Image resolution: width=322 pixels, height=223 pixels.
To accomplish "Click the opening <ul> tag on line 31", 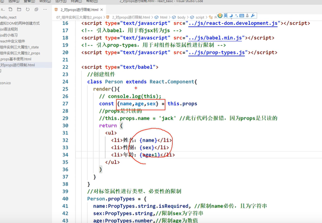I will [111, 133].
